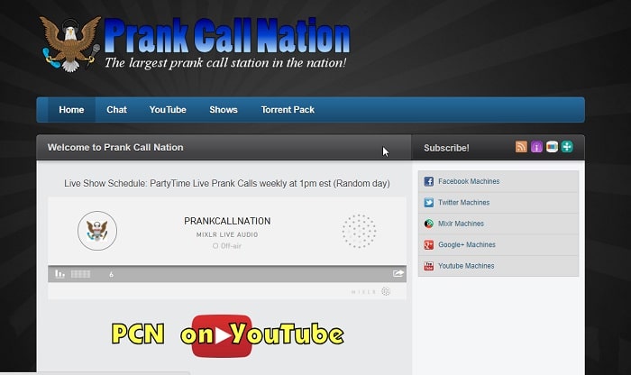Click the dotted broadcast circle in player
This screenshot has height=375, width=631.
(x=359, y=231)
